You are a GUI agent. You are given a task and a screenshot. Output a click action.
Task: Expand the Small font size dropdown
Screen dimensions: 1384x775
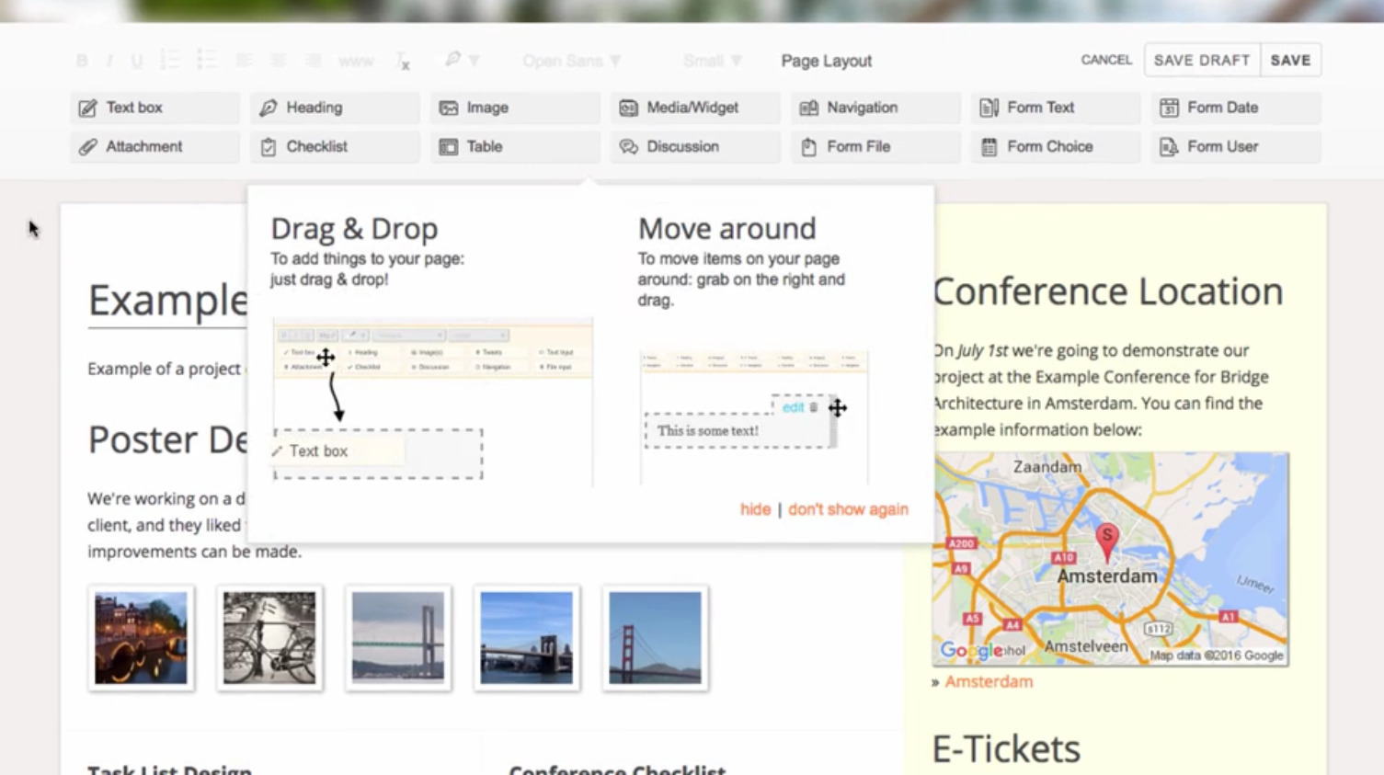tap(713, 61)
